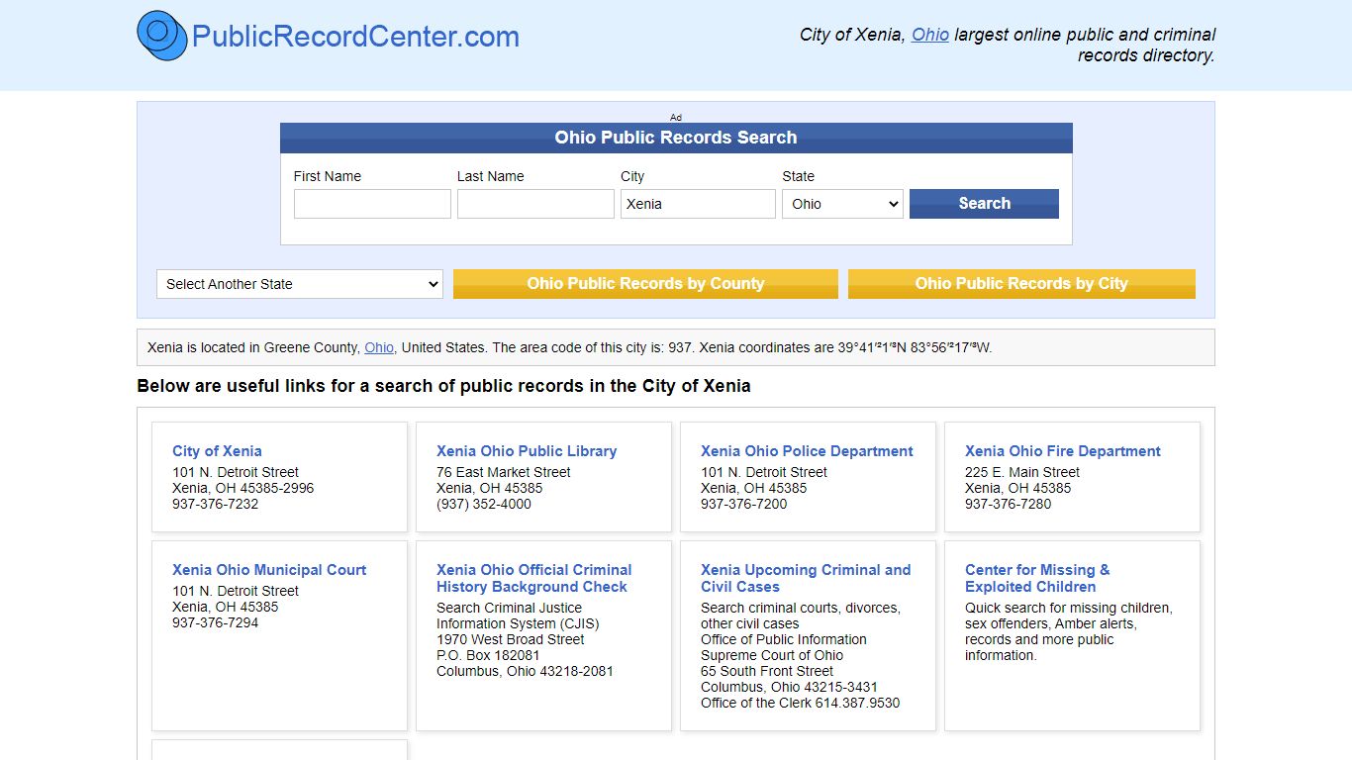This screenshot has height=760, width=1352.
Task: Select the text 1970 West Broad Street
Action: (511, 639)
